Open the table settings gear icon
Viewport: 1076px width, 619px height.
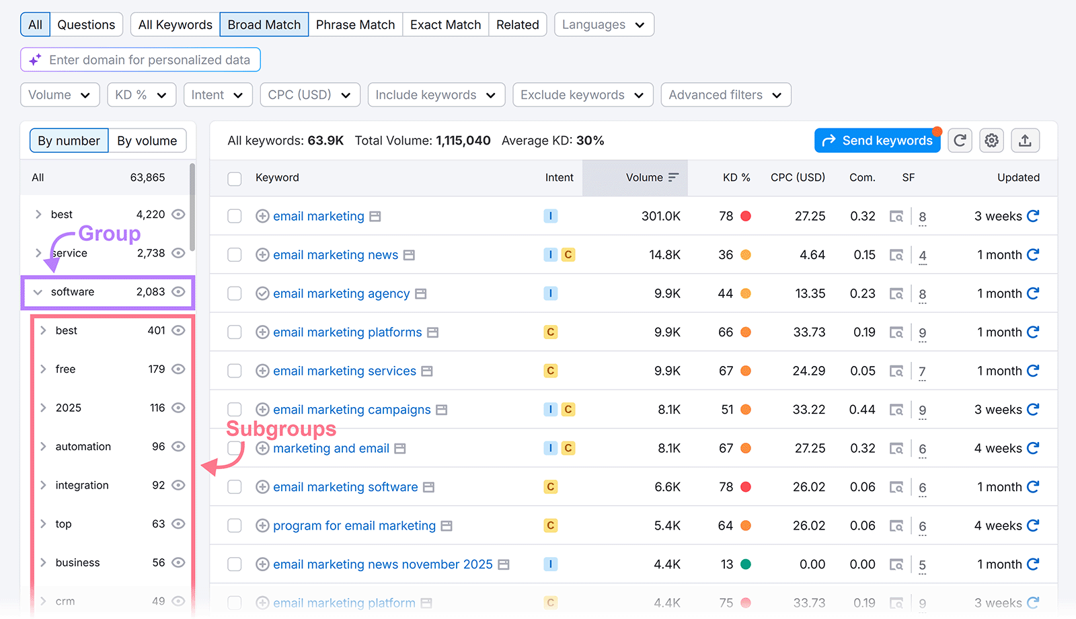pyautogui.click(x=991, y=140)
